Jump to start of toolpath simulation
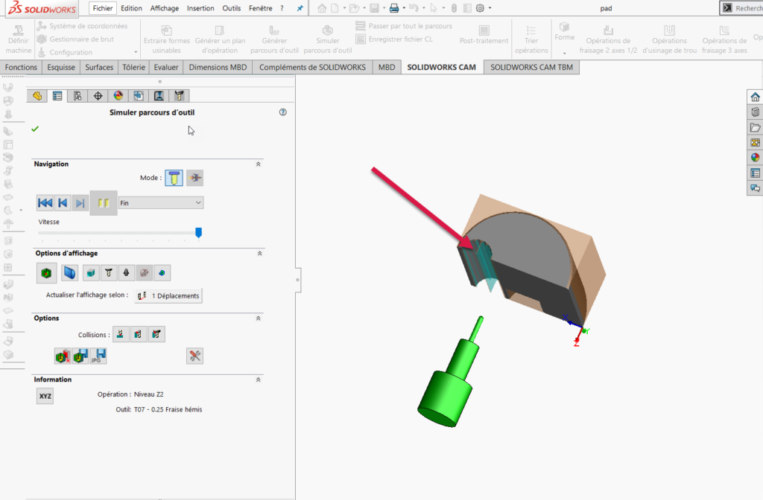 pos(45,202)
